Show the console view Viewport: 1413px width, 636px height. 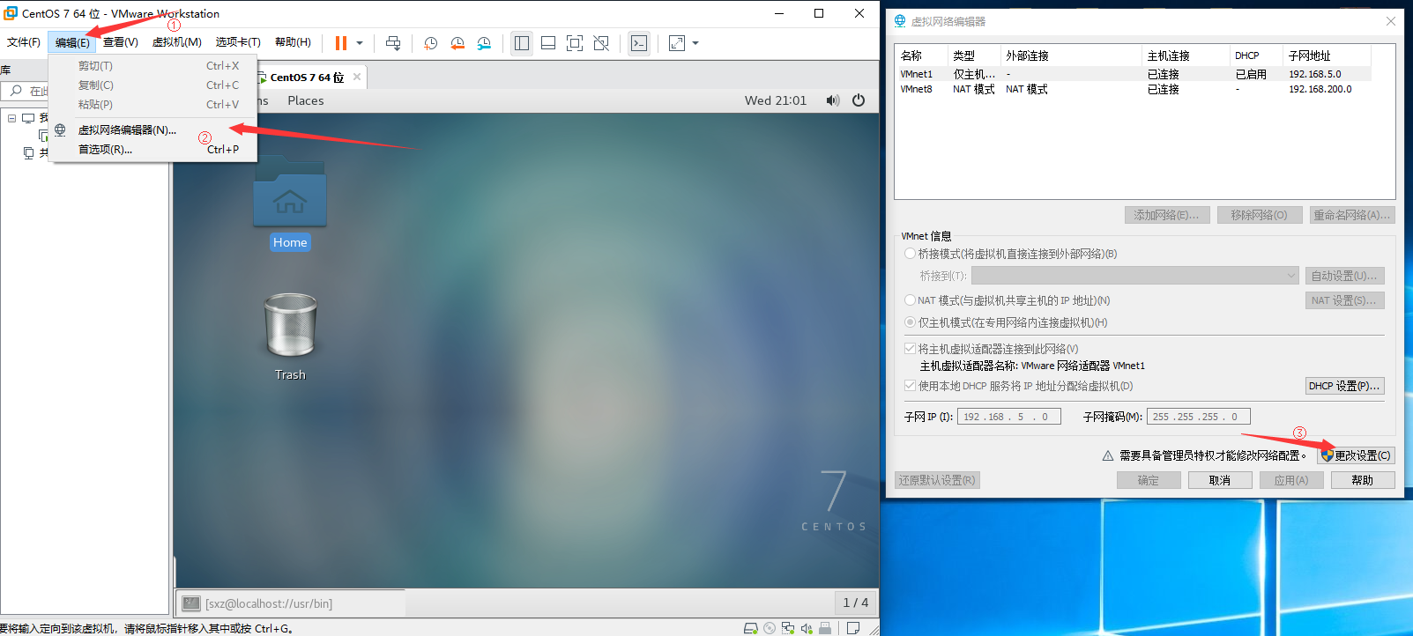click(640, 43)
